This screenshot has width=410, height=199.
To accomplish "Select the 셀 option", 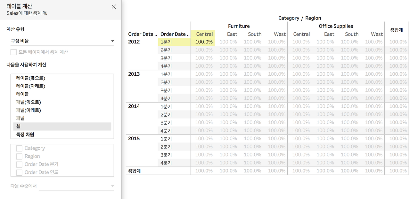I will pos(62,126).
